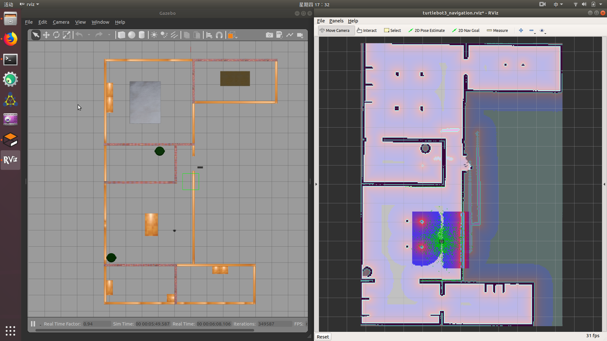Open the Panels menu in RViz
The width and height of the screenshot is (607, 341).
(336, 21)
